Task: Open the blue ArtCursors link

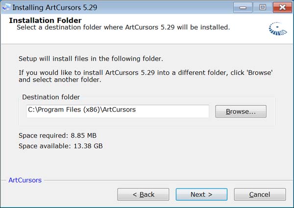Action: click(25, 180)
